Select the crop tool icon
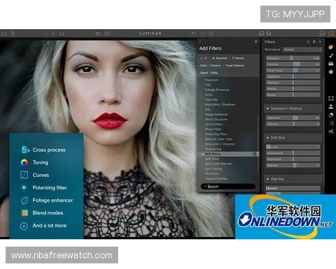The image size is (336, 269). click(331, 98)
